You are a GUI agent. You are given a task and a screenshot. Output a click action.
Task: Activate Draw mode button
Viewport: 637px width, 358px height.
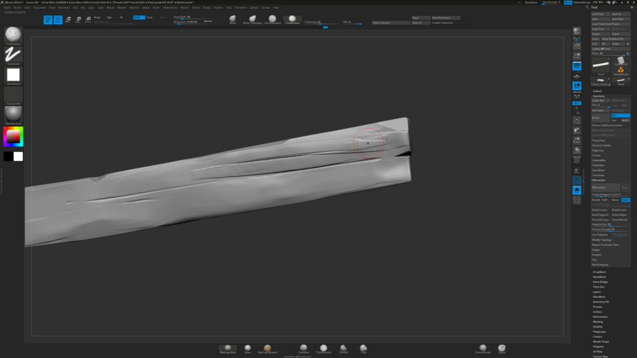point(58,20)
